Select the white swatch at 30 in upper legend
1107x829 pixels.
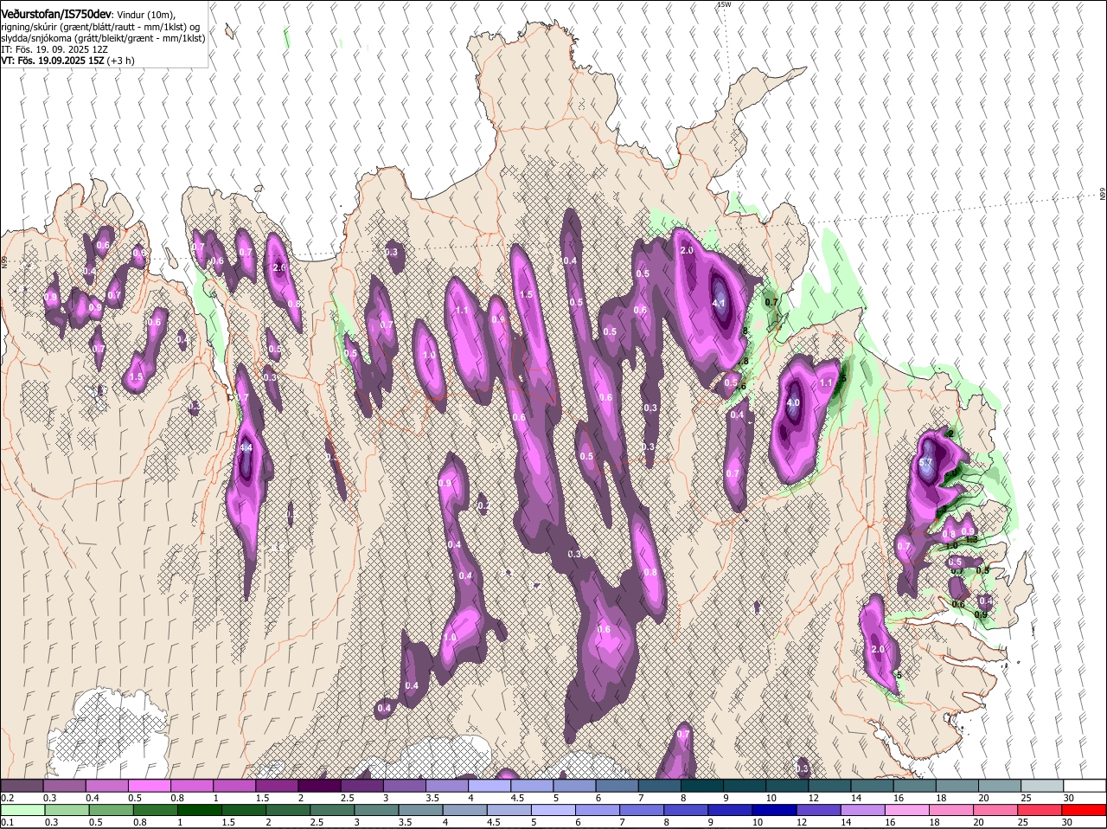pyautogui.click(x=1085, y=785)
